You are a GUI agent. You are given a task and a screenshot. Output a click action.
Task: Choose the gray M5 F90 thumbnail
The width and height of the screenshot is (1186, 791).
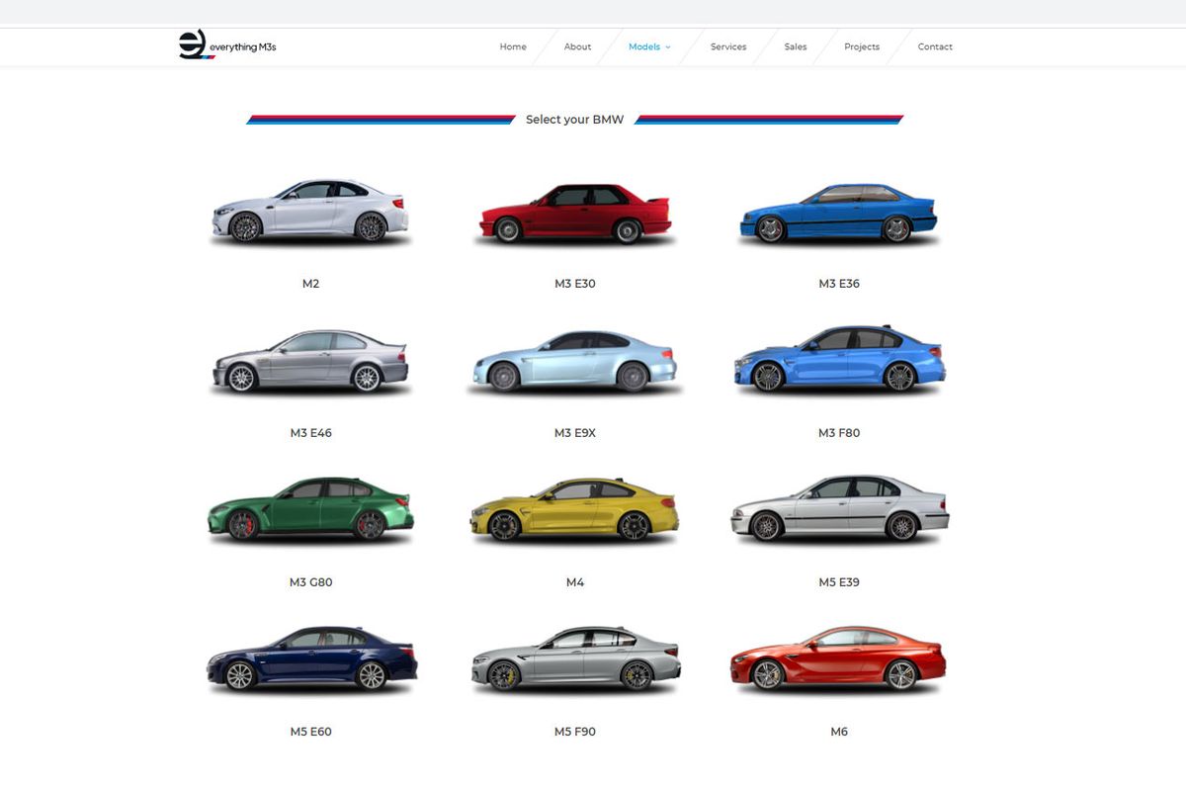pos(575,659)
